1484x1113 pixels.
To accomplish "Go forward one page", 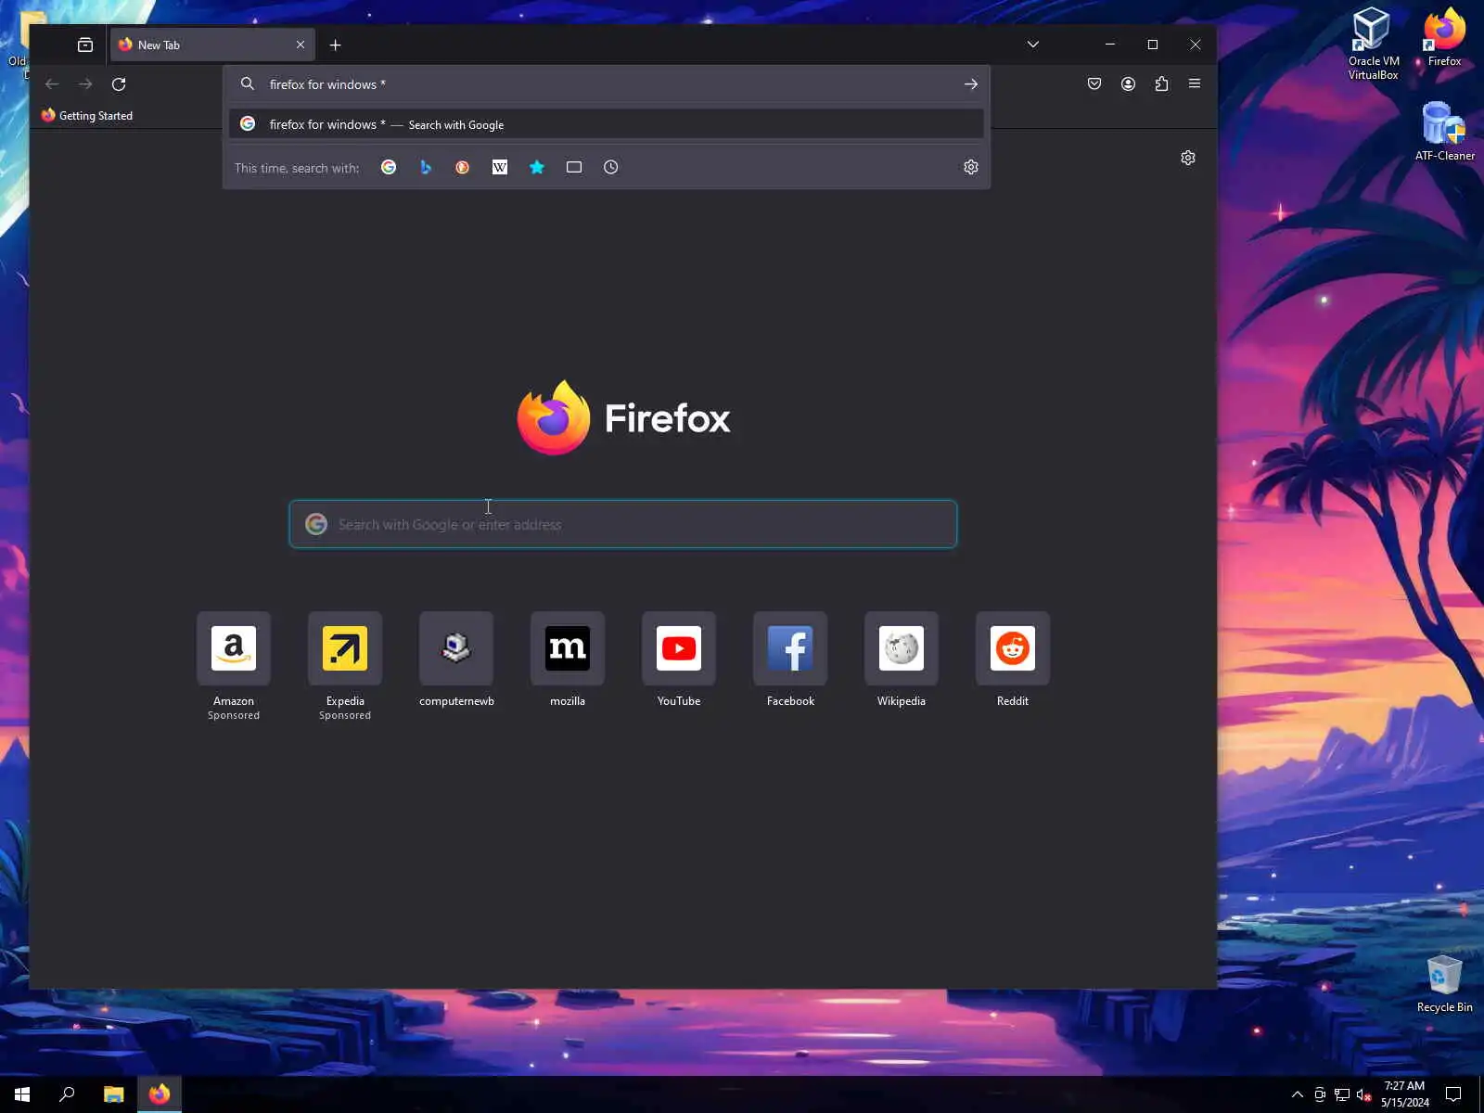I will pyautogui.click(x=85, y=84).
